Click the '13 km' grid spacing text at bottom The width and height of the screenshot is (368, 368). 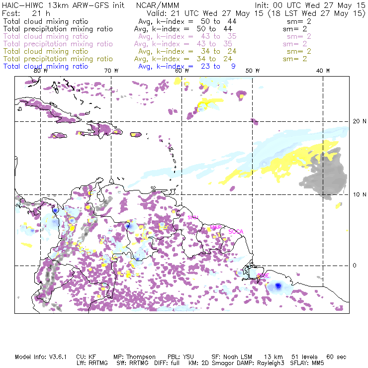(x=274, y=357)
